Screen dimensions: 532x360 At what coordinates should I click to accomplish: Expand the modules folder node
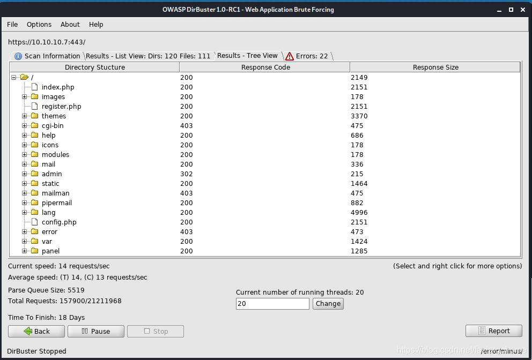pyautogui.click(x=25, y=155)
